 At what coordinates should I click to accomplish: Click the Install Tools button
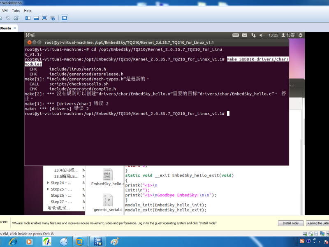[290, 223]
